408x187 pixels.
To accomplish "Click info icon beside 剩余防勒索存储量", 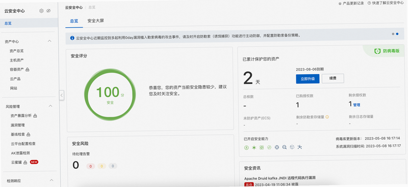I will pyautogui.click(x=327, y=117).
